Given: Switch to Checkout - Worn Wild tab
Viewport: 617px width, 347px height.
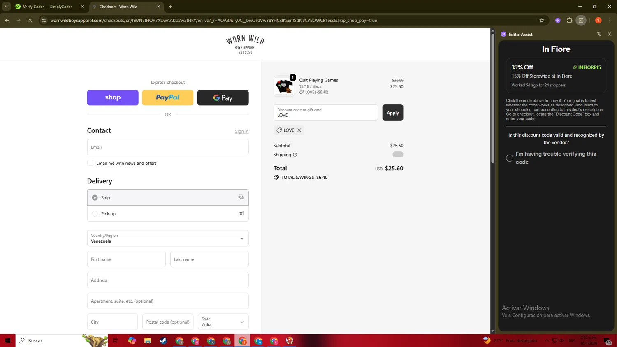Looking at the screenshot, I should [x=123, y=7].
